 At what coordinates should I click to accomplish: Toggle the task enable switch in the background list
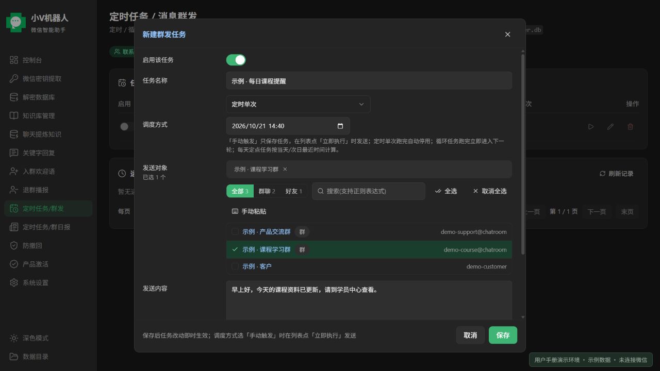[x=126, y=127]
